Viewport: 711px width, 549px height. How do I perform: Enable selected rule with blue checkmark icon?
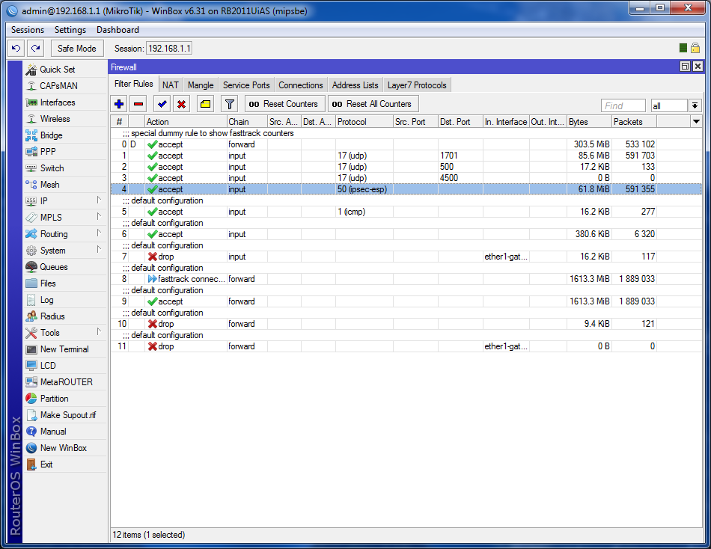click(162, 104)
